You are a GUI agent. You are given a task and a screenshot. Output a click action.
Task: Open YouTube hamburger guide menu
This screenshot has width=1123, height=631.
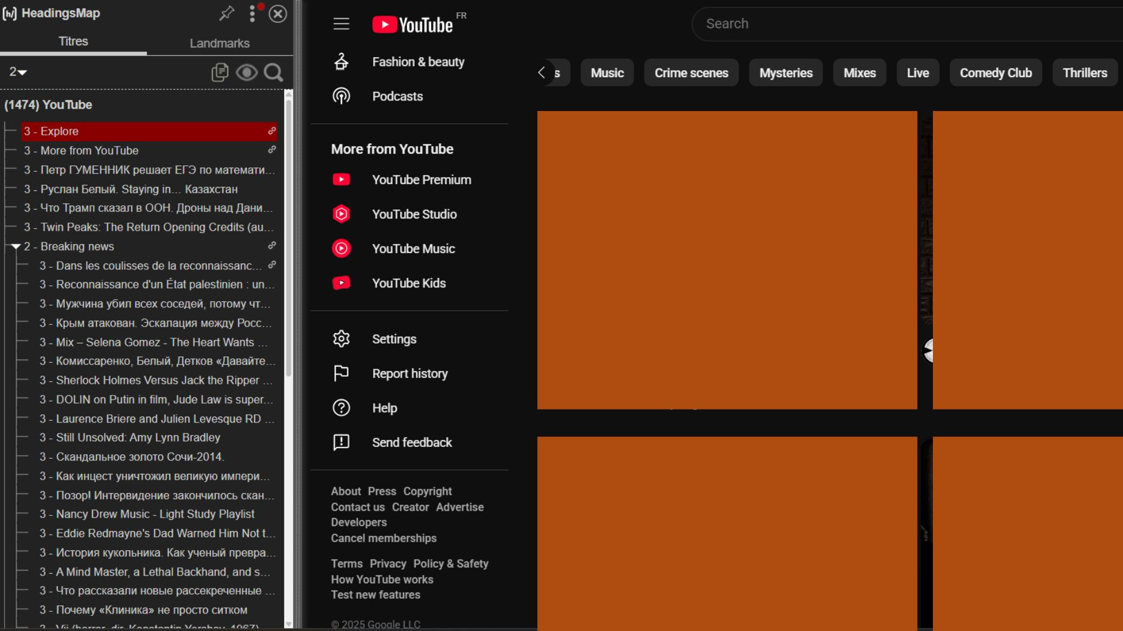pos(341,24)
